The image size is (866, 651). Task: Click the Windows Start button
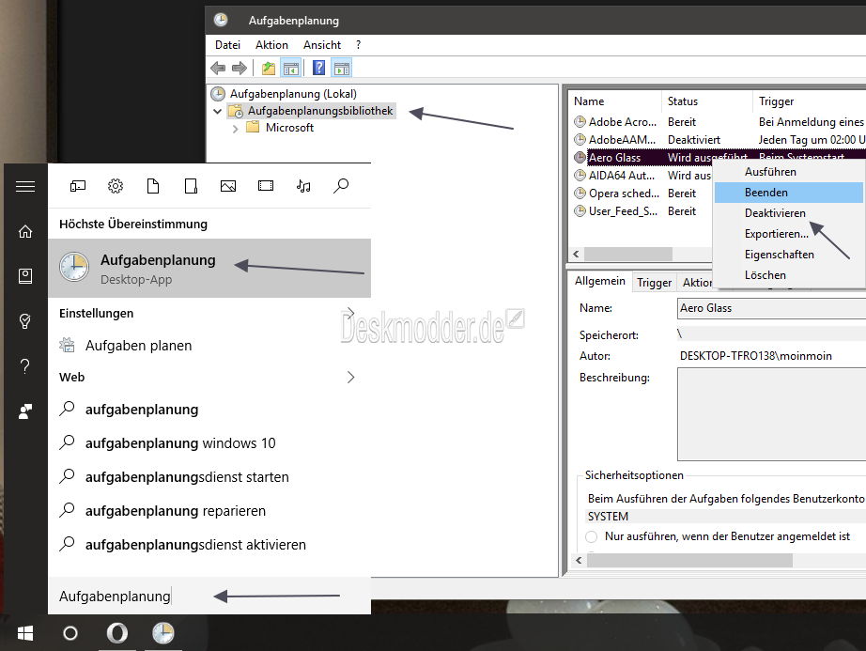25,633
